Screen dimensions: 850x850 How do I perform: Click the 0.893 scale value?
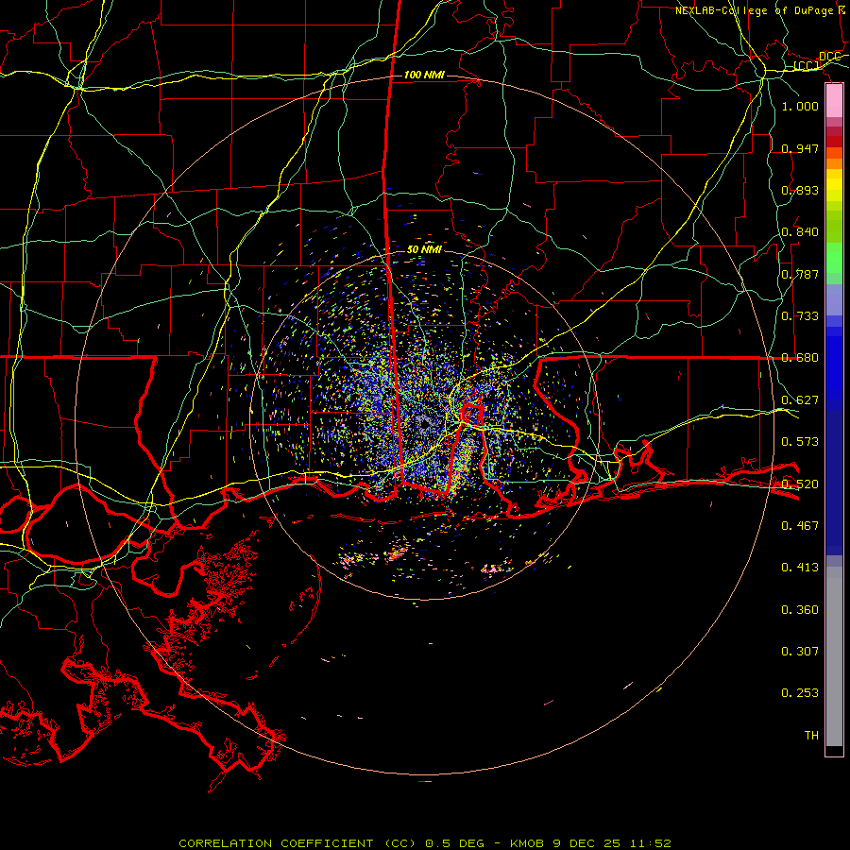coord(800,190)
